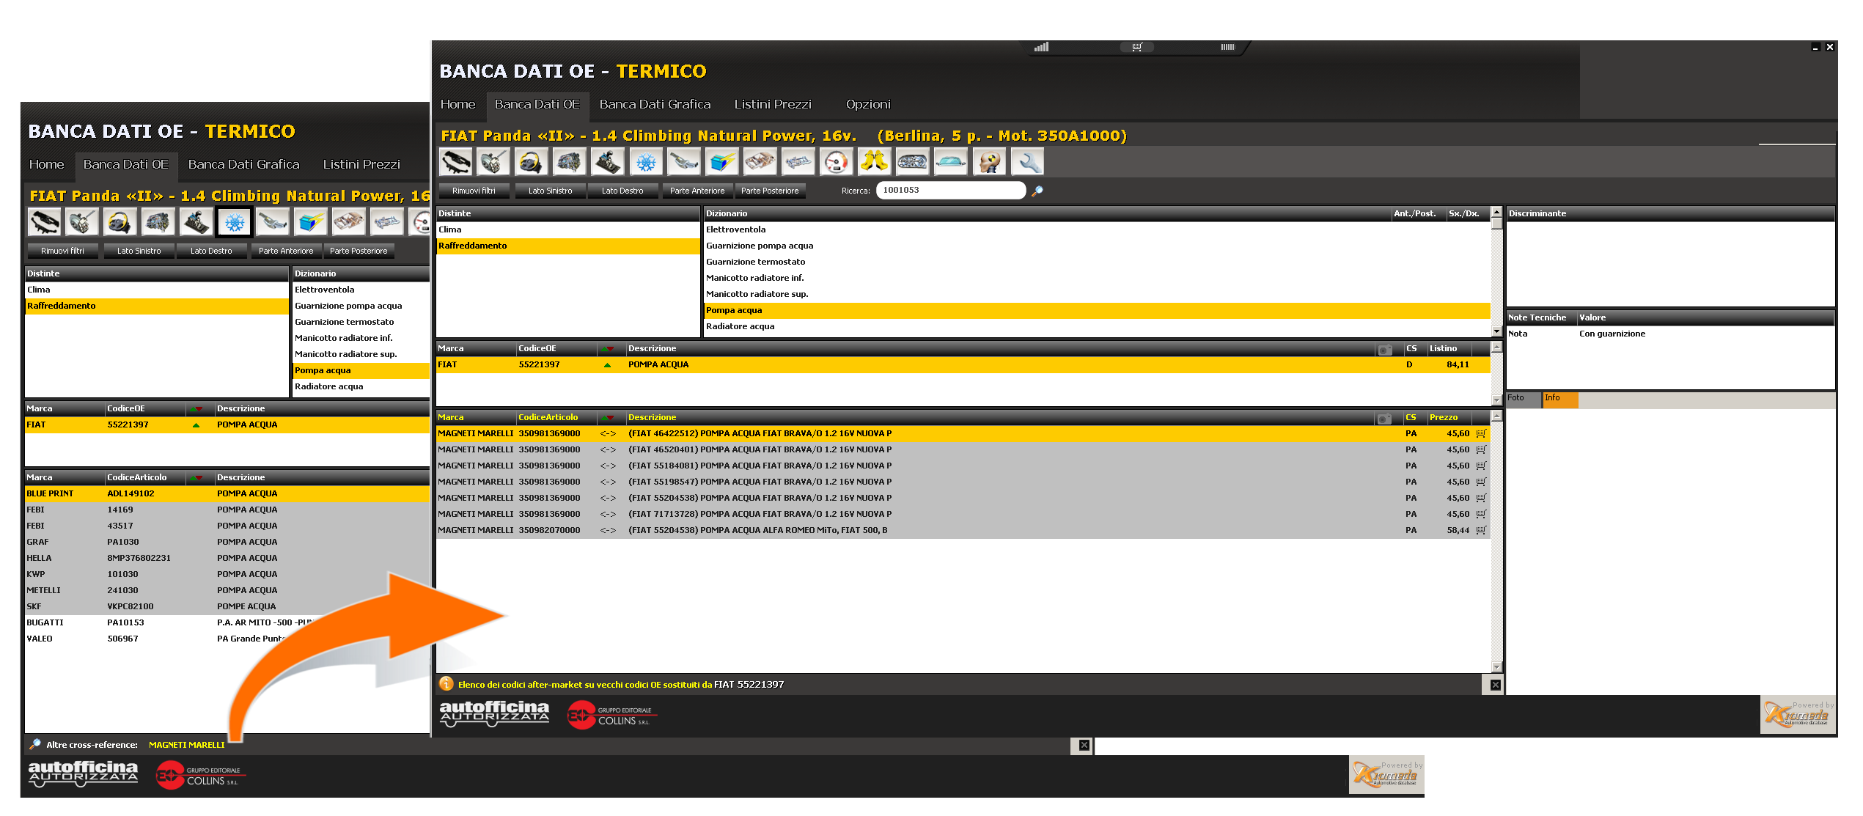
Task: Select the wrench tools category icon
Action: click(1027, 161)
